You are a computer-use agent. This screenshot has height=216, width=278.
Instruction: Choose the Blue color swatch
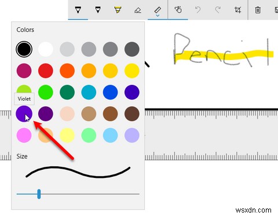[111, 92]
